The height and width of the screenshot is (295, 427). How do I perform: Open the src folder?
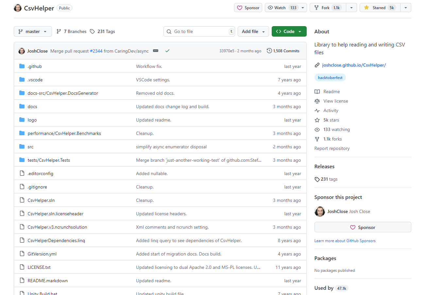pyautogui.click(x=30, y=147)
